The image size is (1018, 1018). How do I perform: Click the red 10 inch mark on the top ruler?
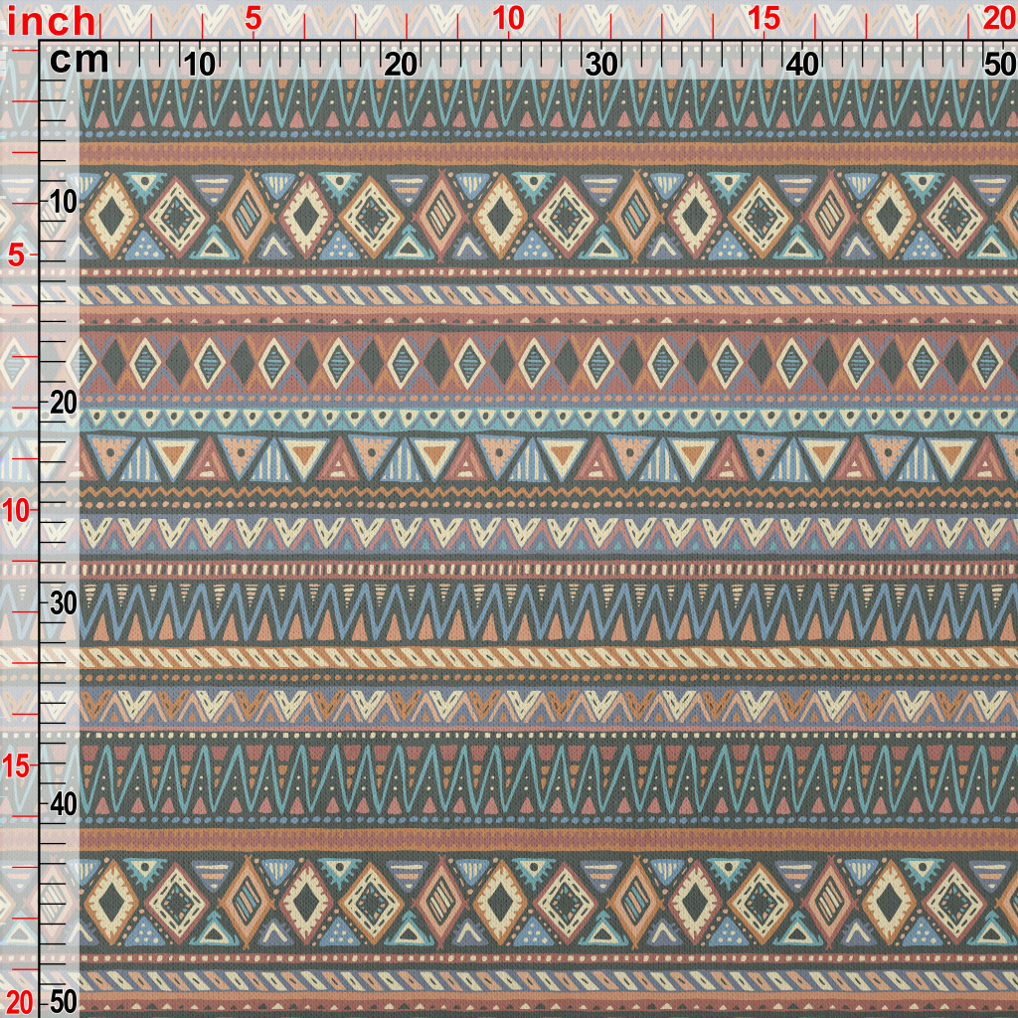pyautogui.click(x=508, y=19)
